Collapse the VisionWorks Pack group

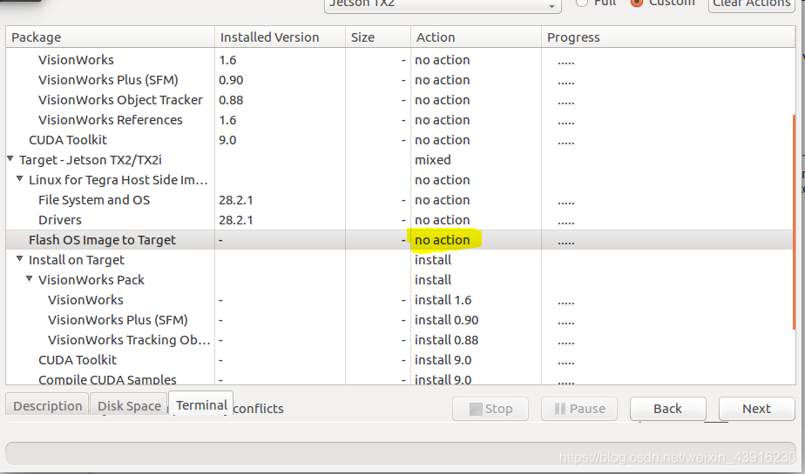click(30, 279)
